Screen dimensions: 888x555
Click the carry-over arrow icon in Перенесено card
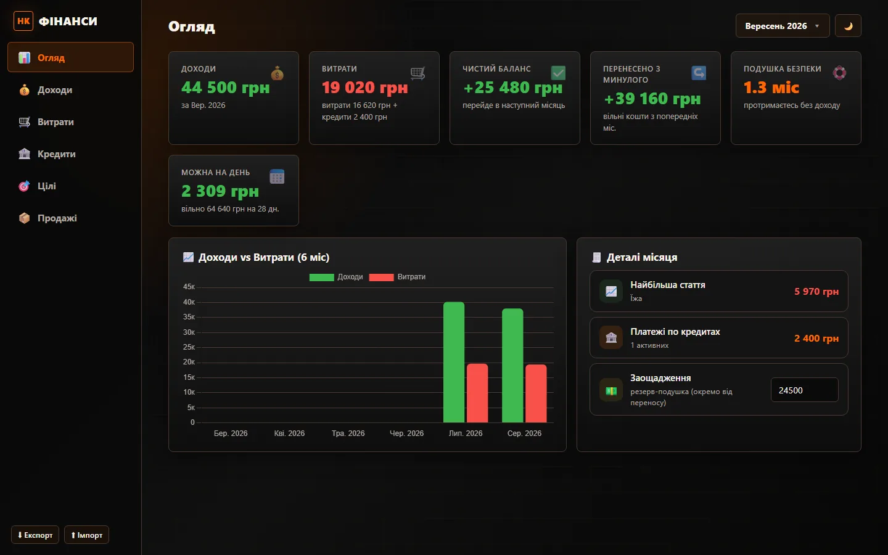tap(699, 73)
